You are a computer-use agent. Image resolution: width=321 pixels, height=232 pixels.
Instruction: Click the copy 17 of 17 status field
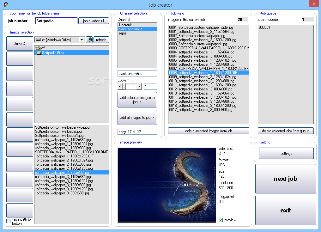tap(137, 132)
